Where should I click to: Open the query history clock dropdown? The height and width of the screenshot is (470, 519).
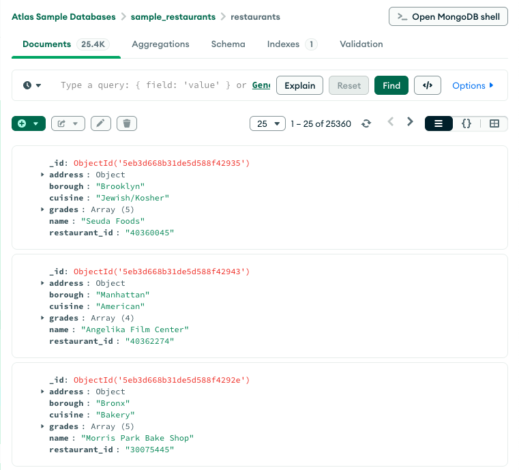(x=31, y=85)
